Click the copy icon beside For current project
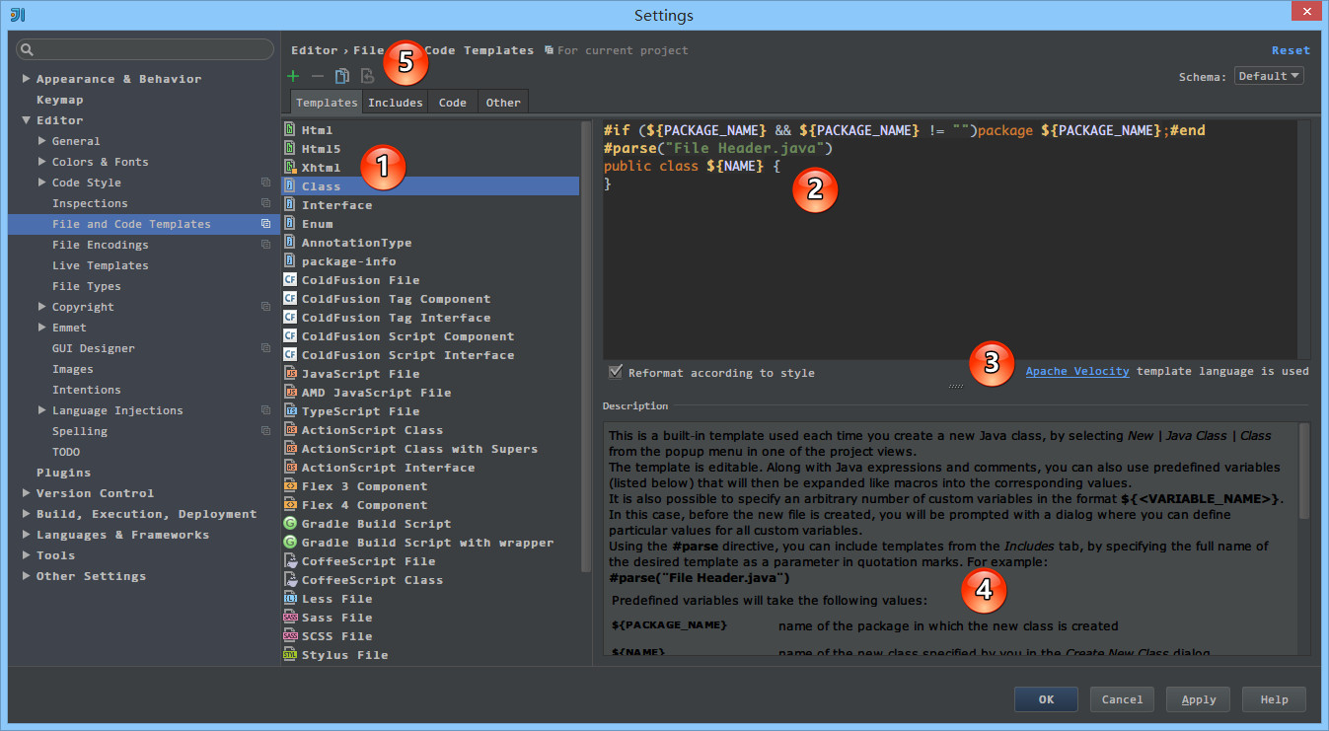 pos(548,49)
